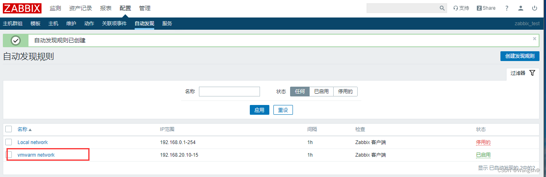
Task: Go to 自动发现 submenu
Action: (144, 24)
